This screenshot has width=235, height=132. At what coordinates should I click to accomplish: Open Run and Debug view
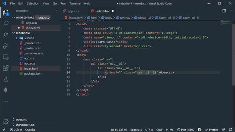click(6, 46)
